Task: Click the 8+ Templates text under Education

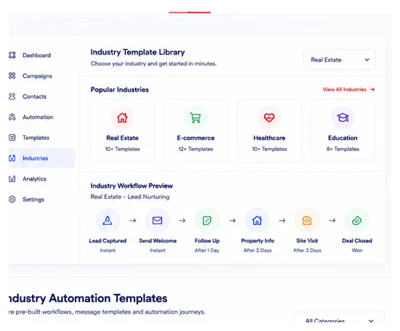Action: (x=343, y=149)
